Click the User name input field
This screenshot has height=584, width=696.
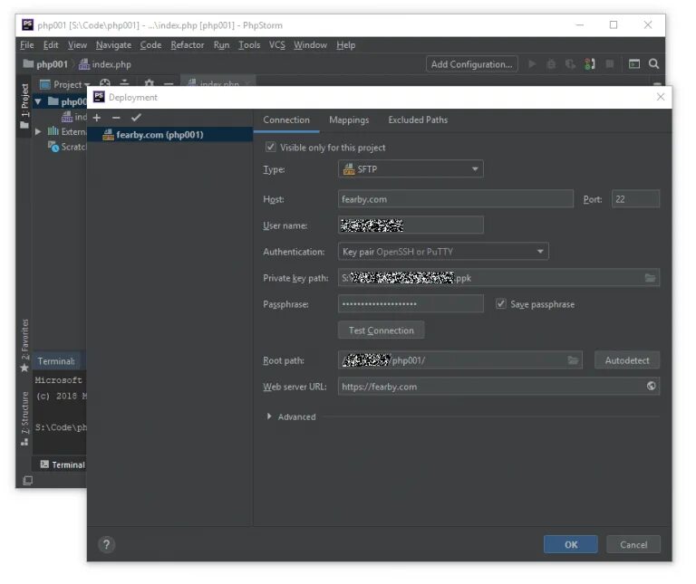[x=411, y=225]
